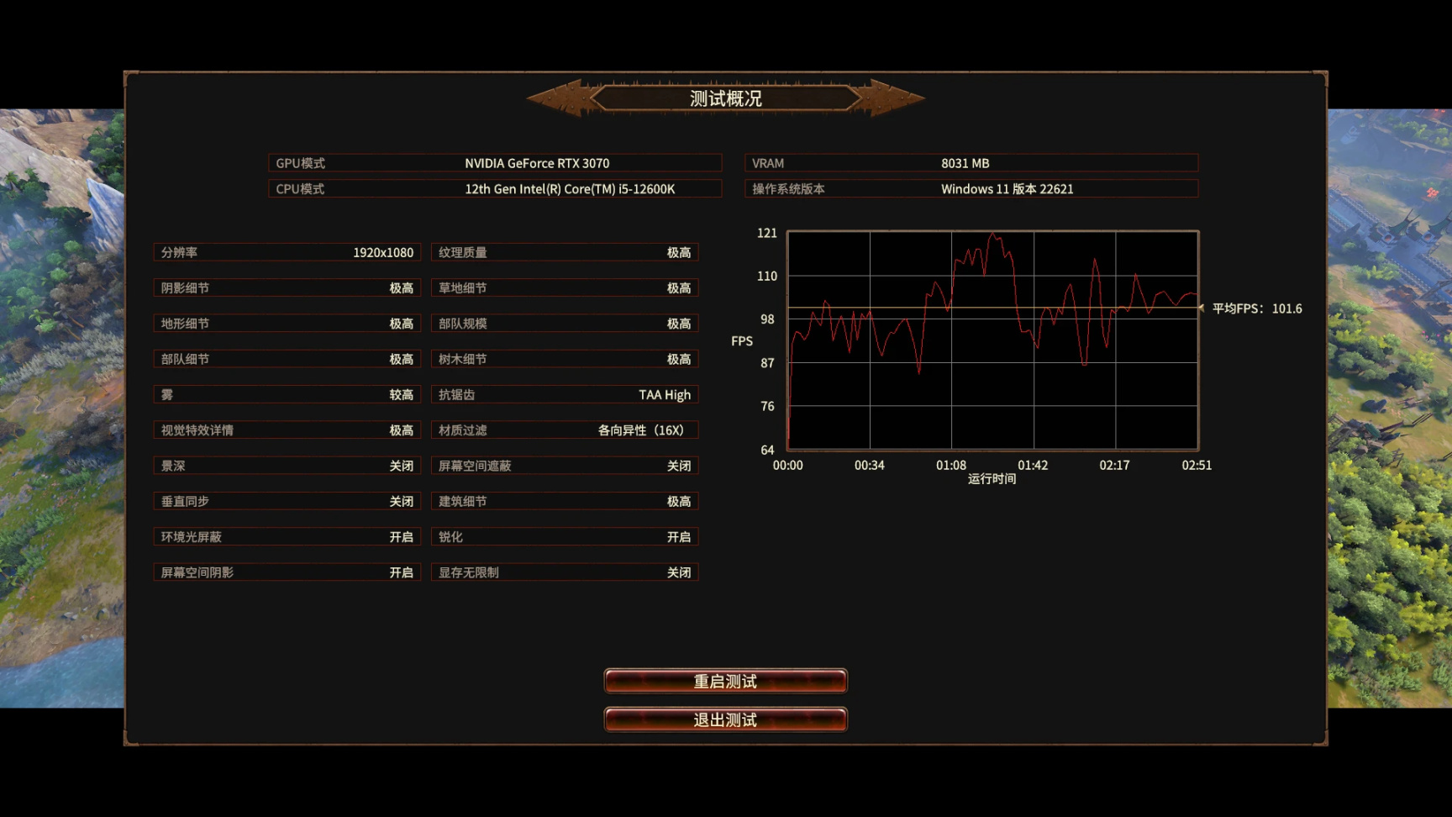This screenshot has height=817, width=1452.
Task: Select the 雾 较高 setting row
Action: tap(287, 394)
